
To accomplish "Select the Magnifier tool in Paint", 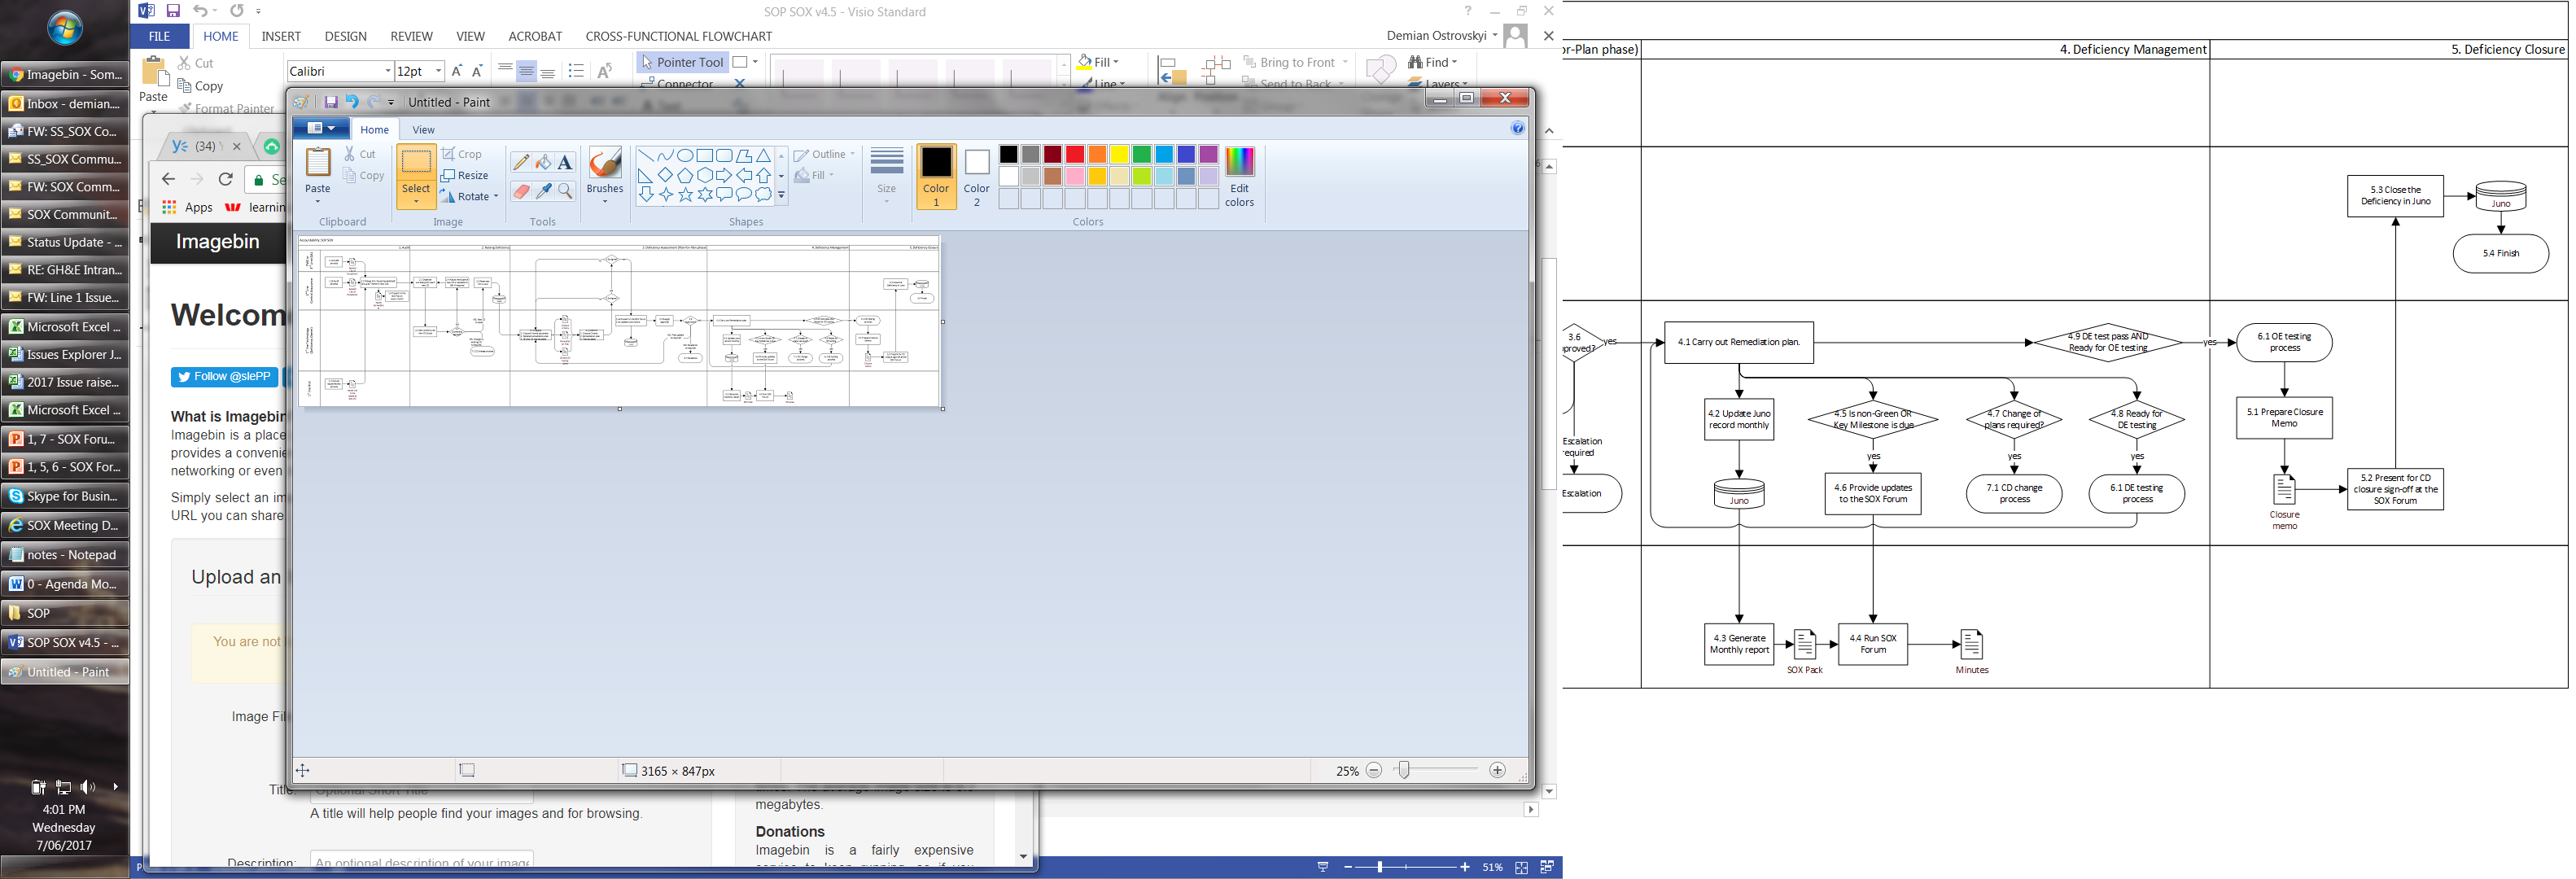I will click(x=565, y=190).
